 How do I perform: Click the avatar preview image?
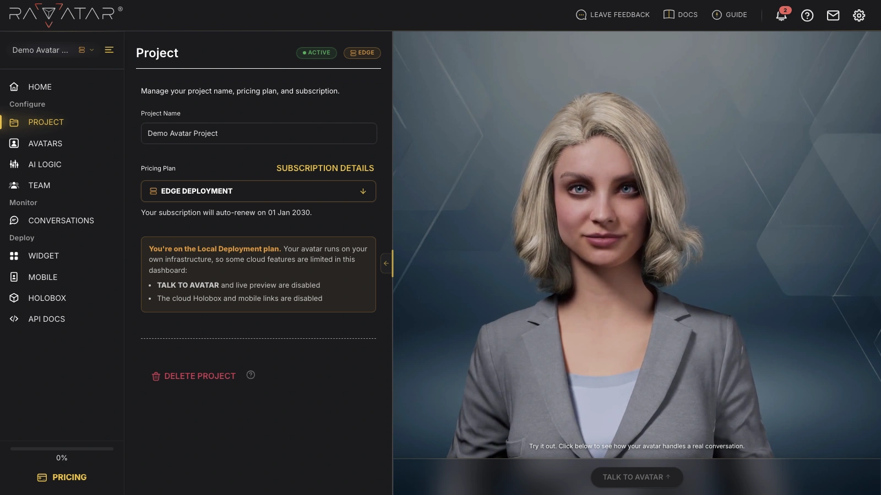click(637, 245)
